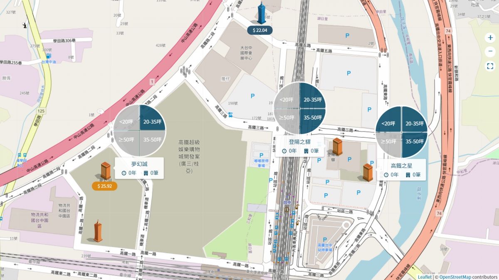Click the 學田路306巷 street label

(x=64, y=41)
